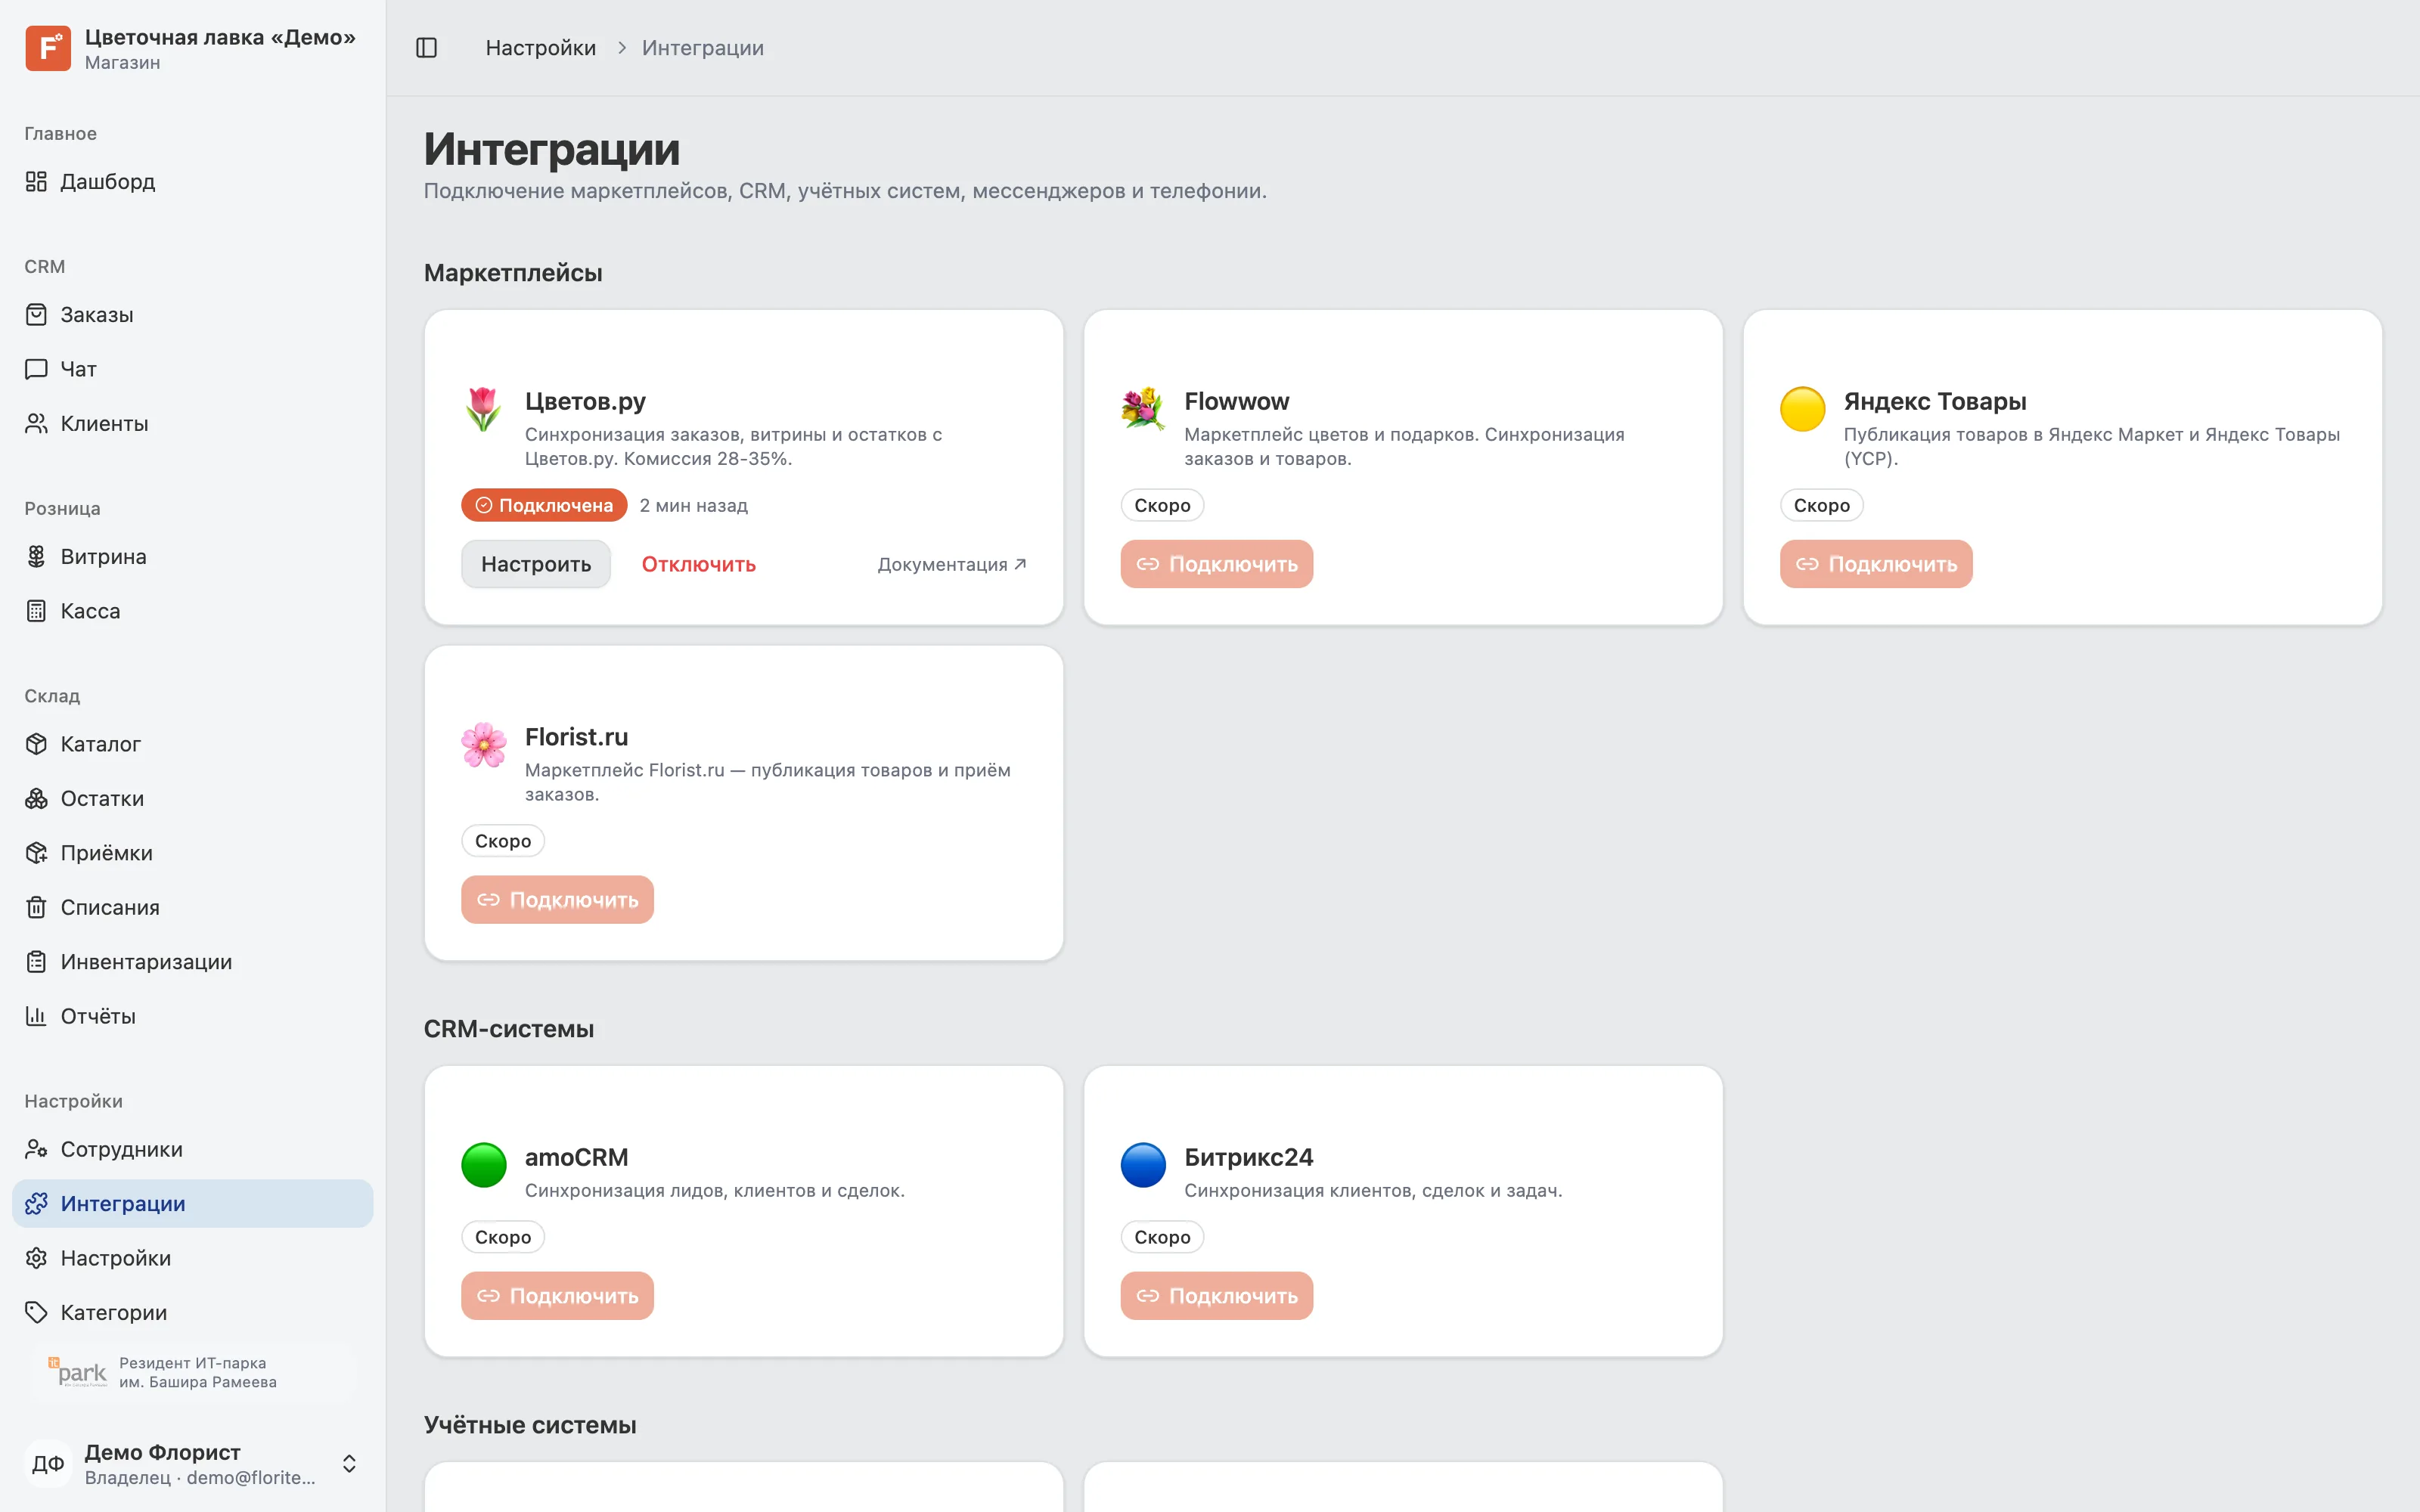Click the Скоро badge on Flowwow card
The height and width of the screenshot is (1512, 2420).
click(1162, 505)
